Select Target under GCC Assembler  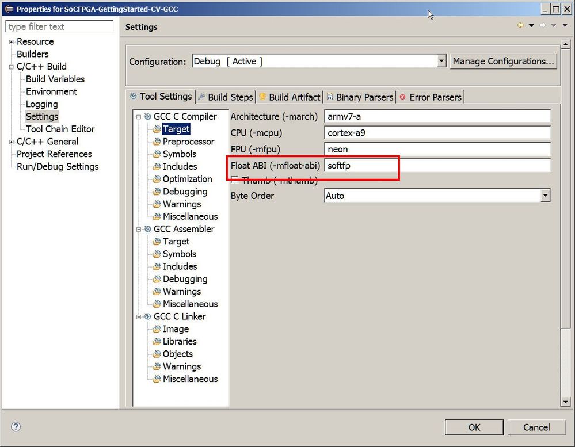pyautogui.click(x=176, y=242)
